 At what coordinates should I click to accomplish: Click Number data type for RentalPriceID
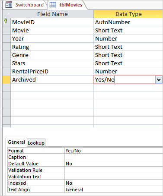[x=128, y=71]
